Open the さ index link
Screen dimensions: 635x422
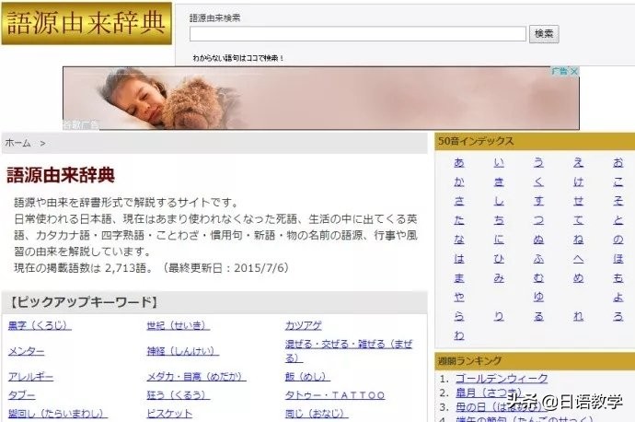click(459, 201)
